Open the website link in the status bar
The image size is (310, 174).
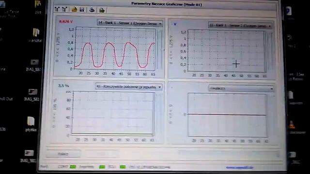(240, 168)
